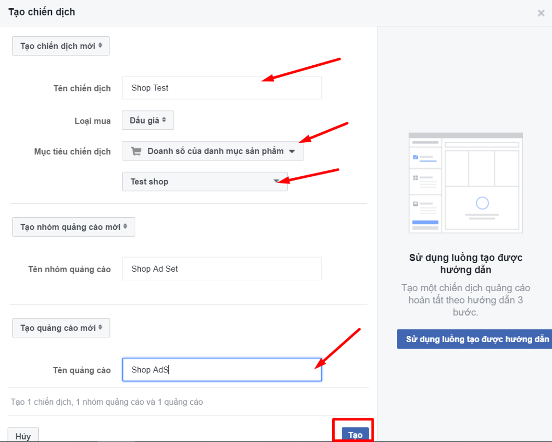Open the Tạo nhóm quảng cáo mới dropdown

73,227
